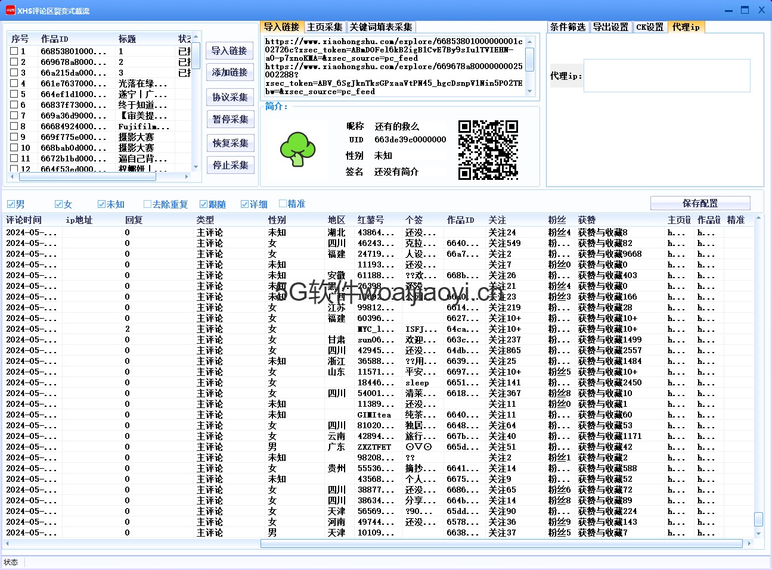Click the 回复 column header

pyautogui.click(x=158, y=220)
